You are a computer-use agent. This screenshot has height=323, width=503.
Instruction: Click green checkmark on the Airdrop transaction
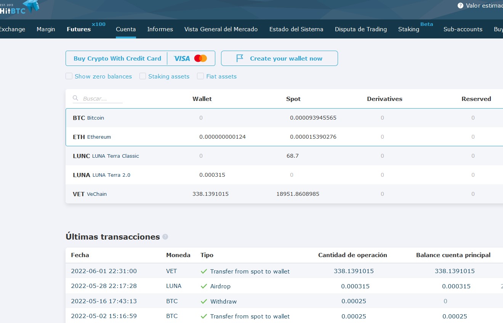coord(204,286)
